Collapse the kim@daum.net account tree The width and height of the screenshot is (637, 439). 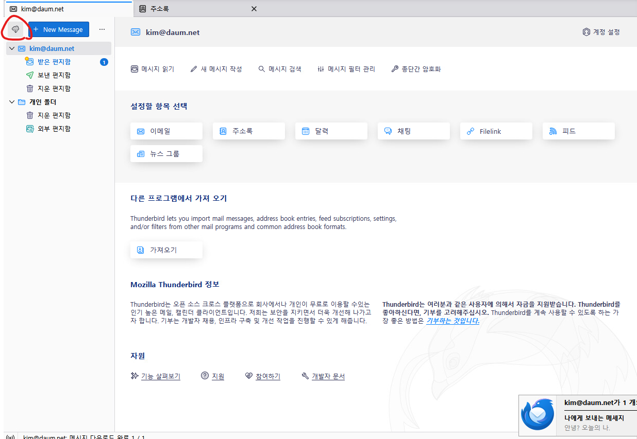click(x=12, y=48)
